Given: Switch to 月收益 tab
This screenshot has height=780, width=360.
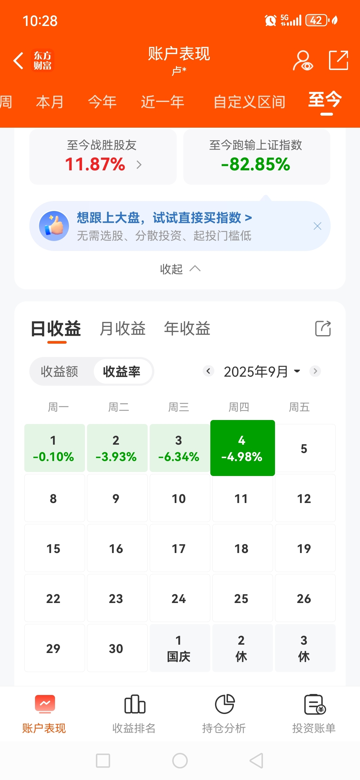Looking at the screenshot, I should [122, 329].
